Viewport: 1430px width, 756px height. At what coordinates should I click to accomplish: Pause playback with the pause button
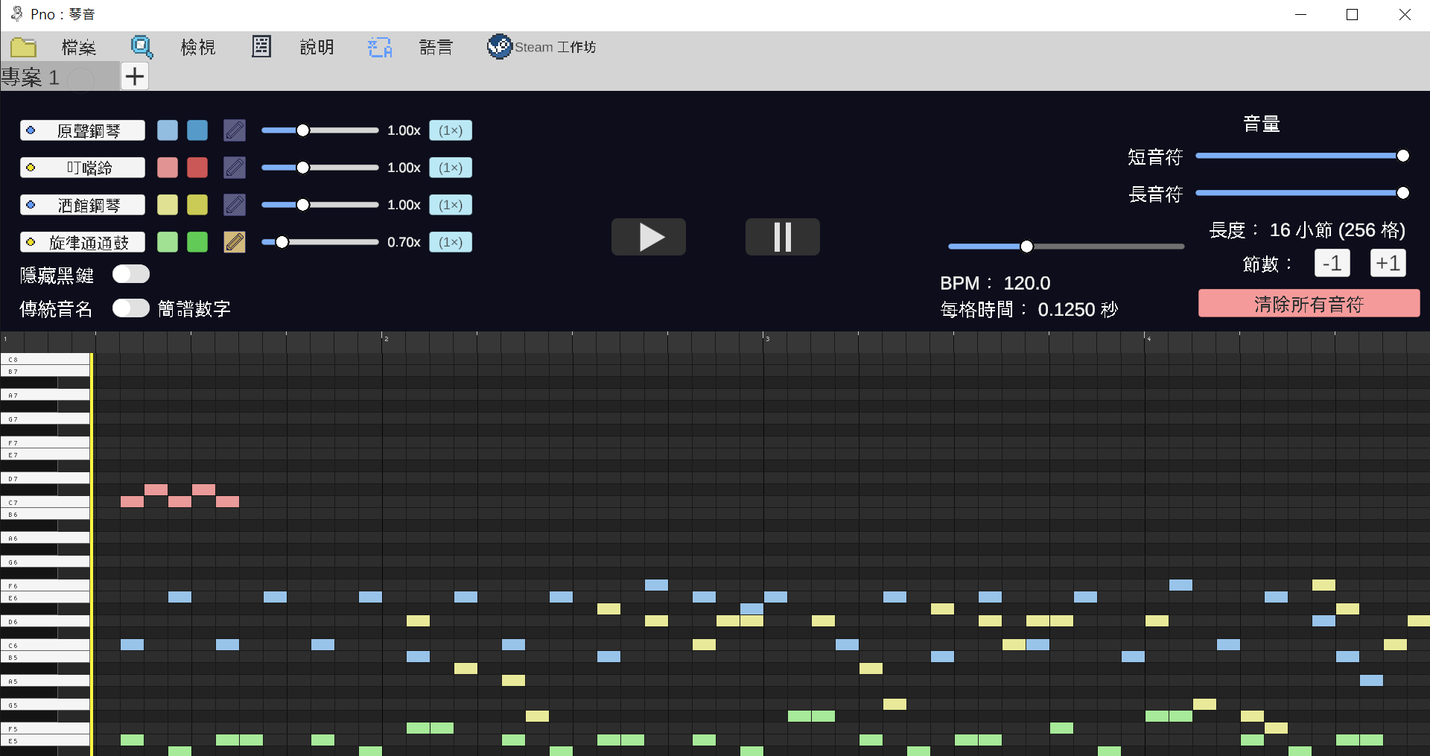(x=783, y=237)
